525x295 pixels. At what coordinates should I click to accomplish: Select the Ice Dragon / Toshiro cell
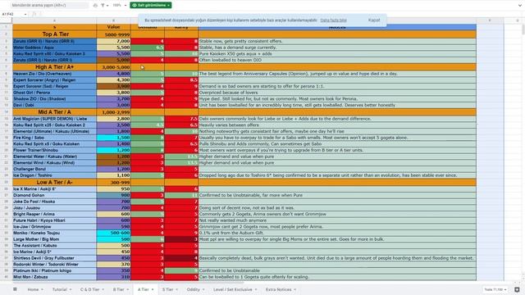click(55, 175)
